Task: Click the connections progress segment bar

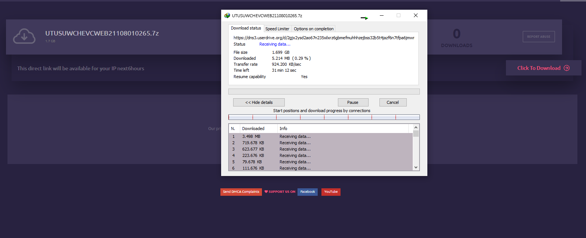Action: tap(324, 117)
